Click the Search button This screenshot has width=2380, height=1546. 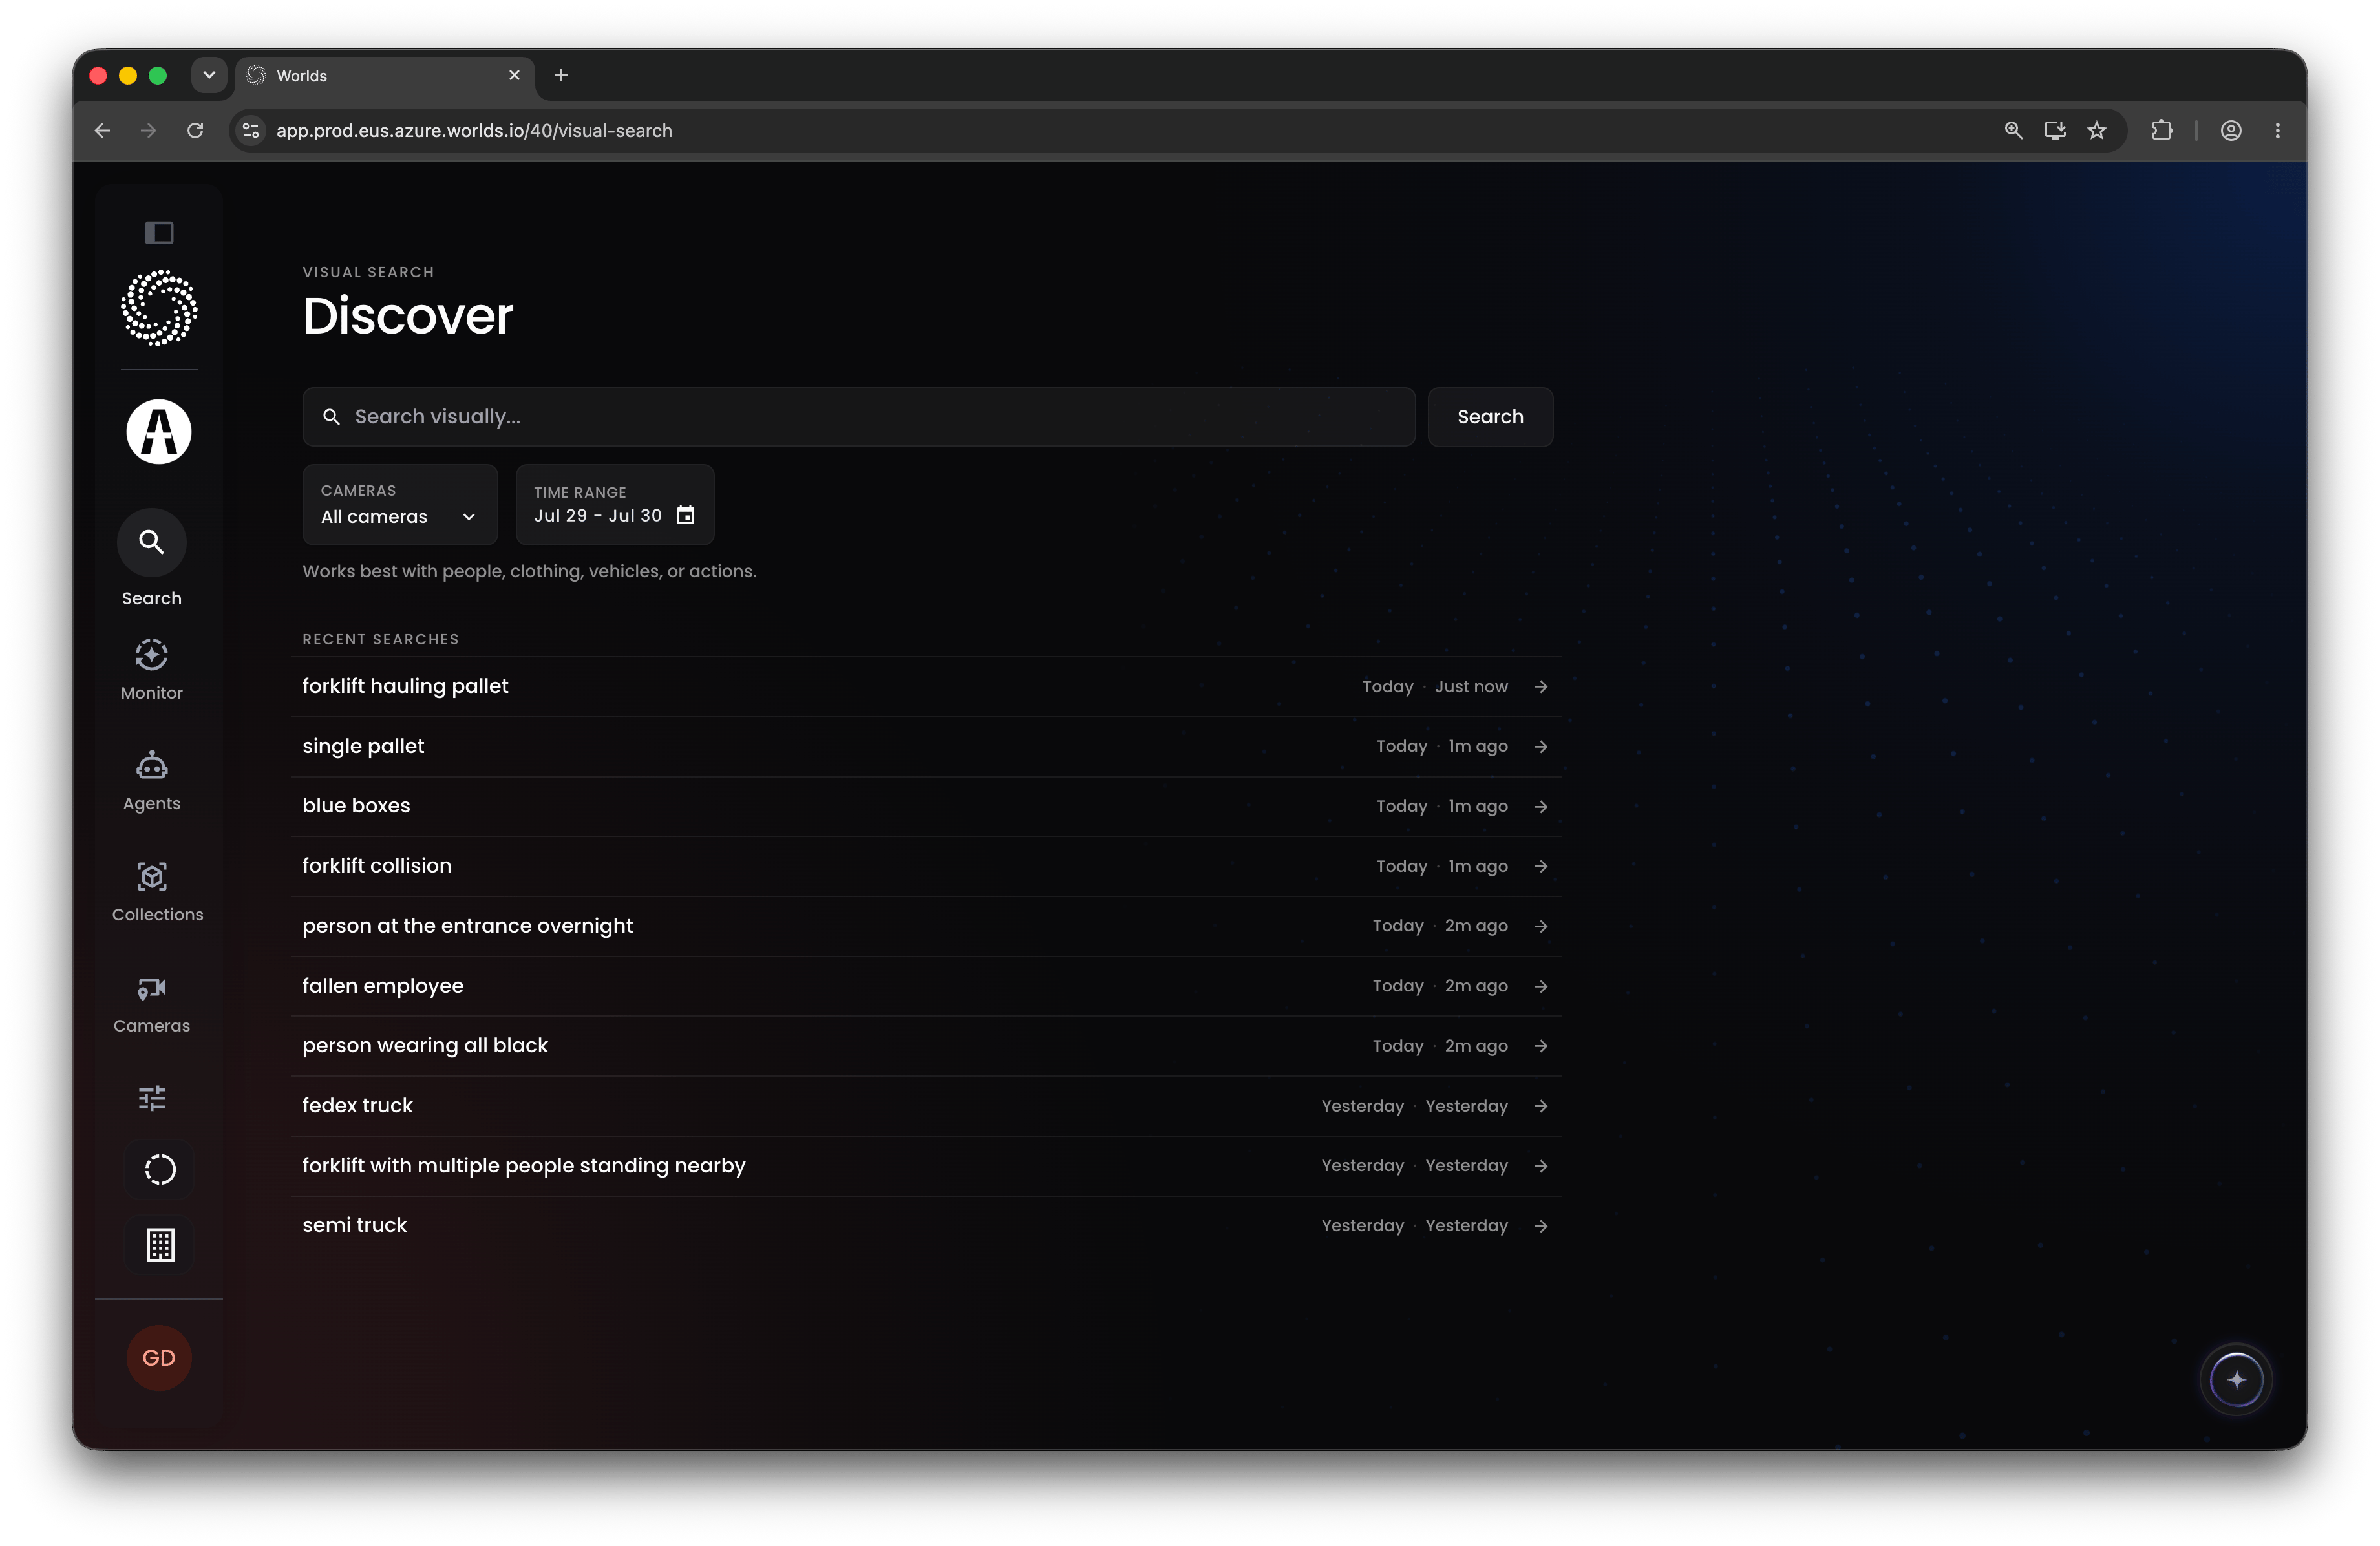coord(1490,417)
